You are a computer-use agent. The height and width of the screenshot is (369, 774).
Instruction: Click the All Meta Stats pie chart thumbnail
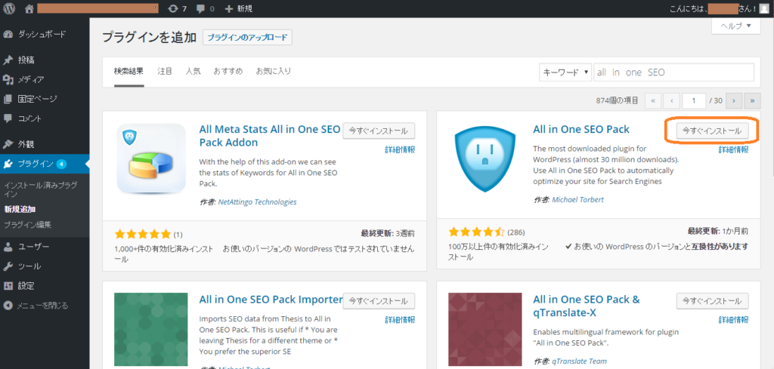[151, 158]
